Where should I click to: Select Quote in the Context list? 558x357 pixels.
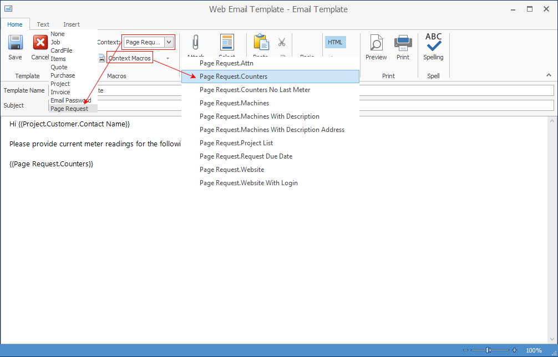click(x=73, y=67)
